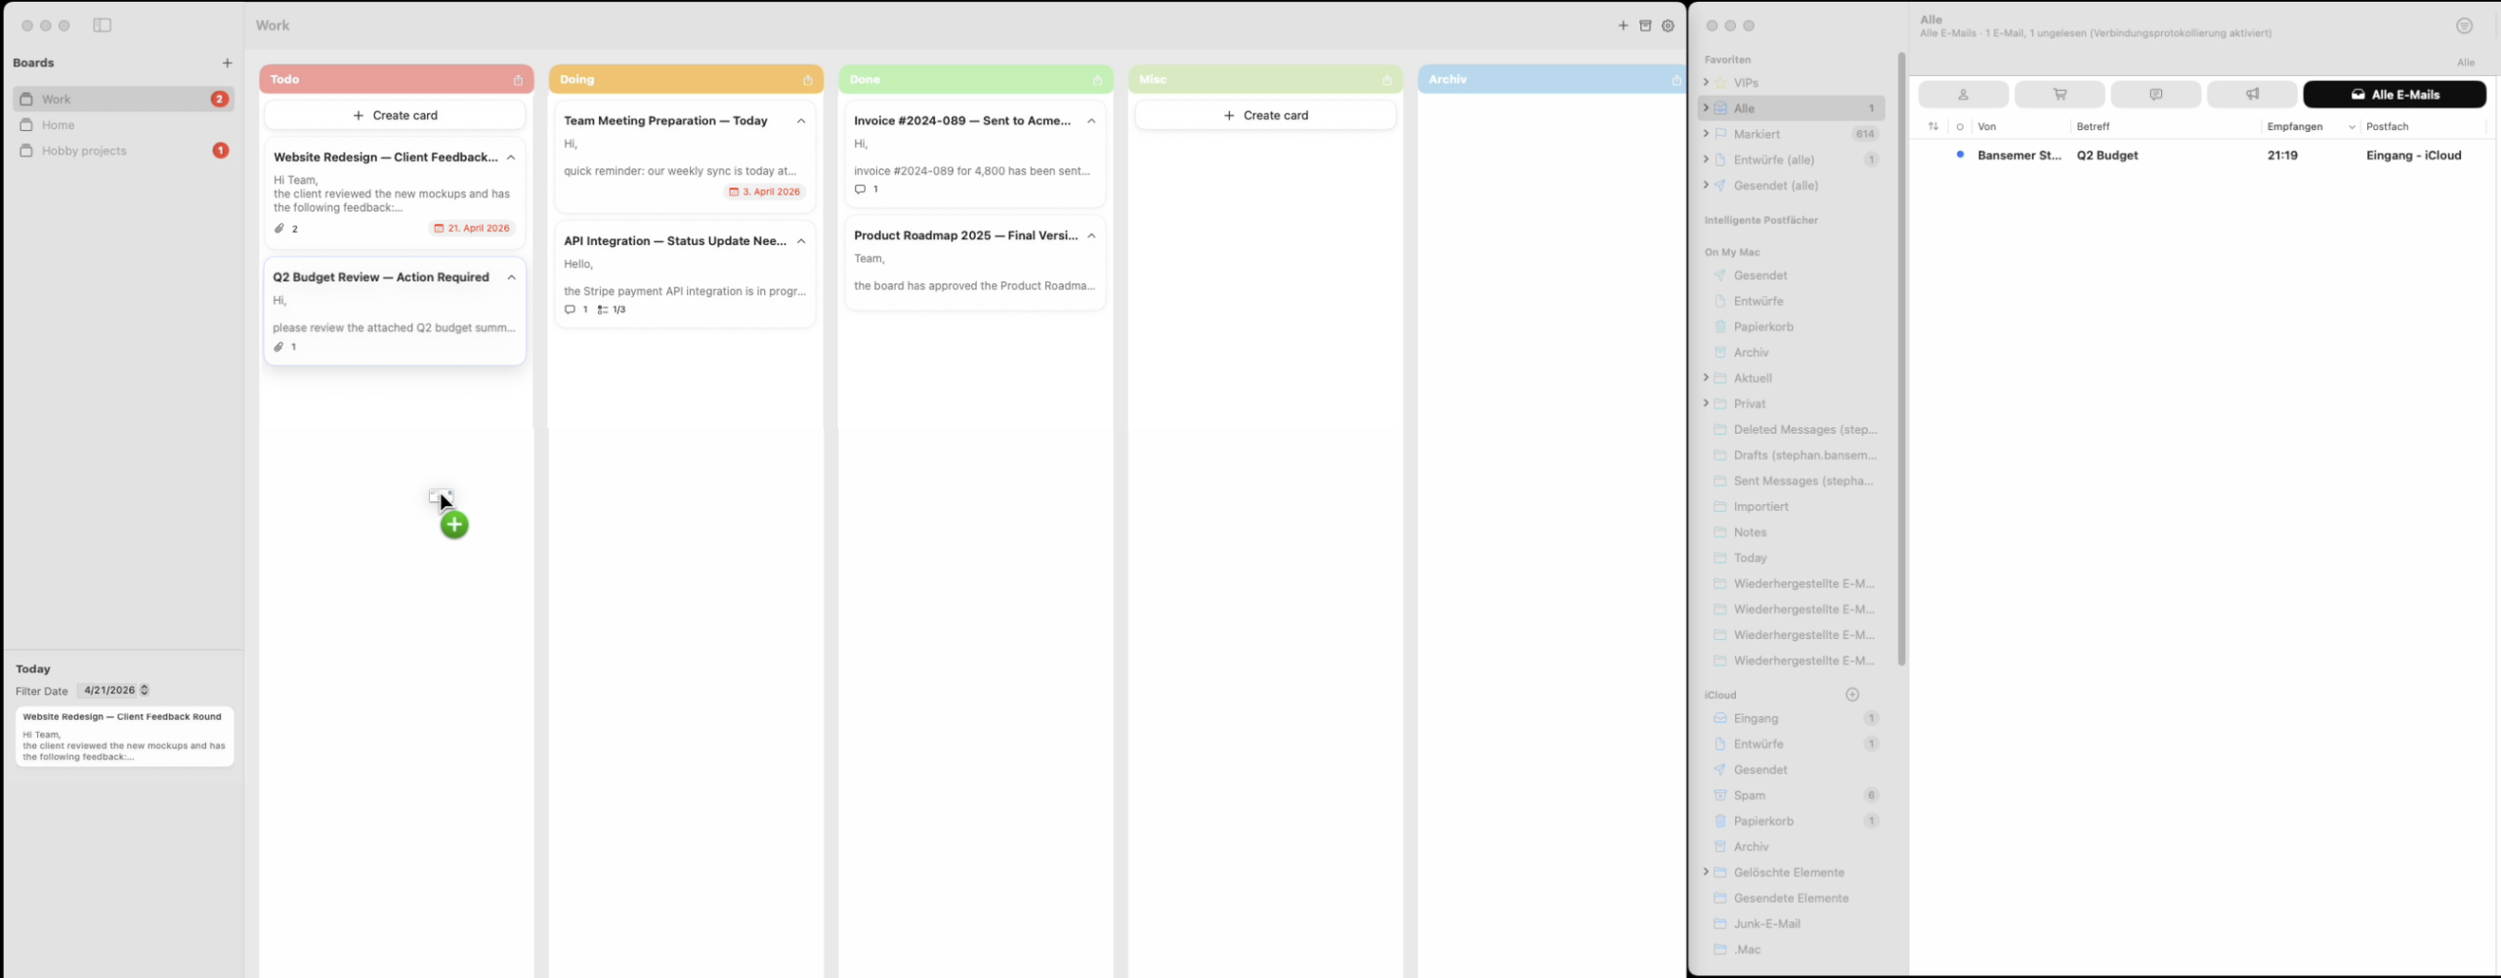Click the archive box toolbar icon

click(x=1645, y=25)
